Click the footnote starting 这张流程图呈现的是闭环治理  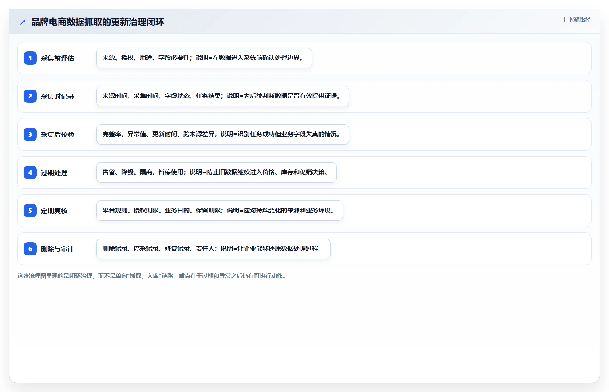(152, 276)
